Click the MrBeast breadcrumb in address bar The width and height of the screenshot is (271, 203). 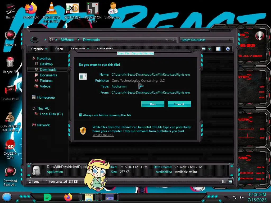point(67,40)
